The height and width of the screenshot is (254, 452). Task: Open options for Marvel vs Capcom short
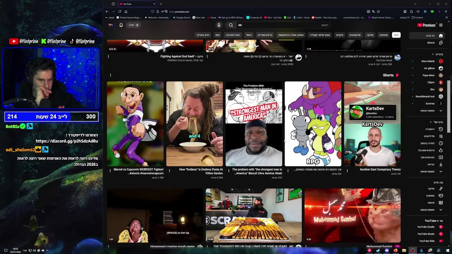(x=110, y=171)
